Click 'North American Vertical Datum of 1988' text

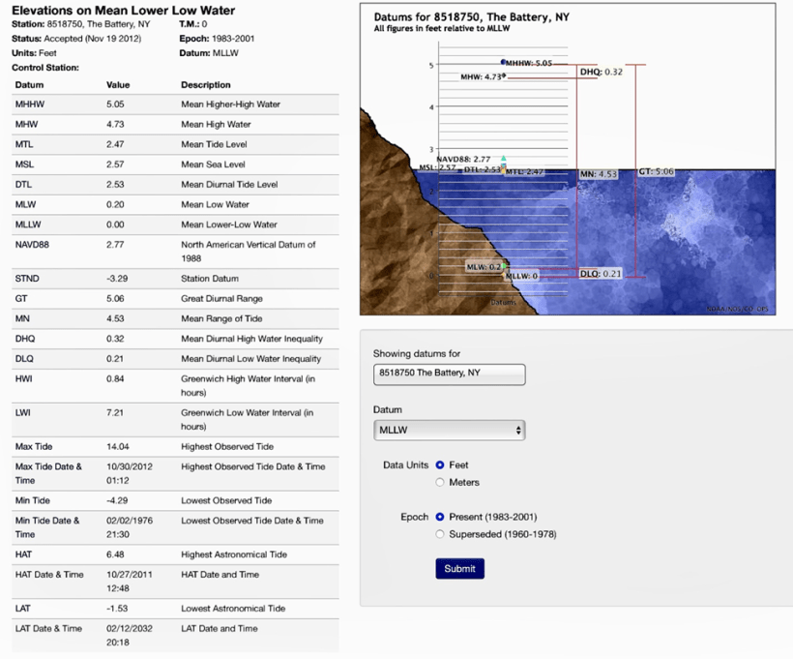click(249, 252)
